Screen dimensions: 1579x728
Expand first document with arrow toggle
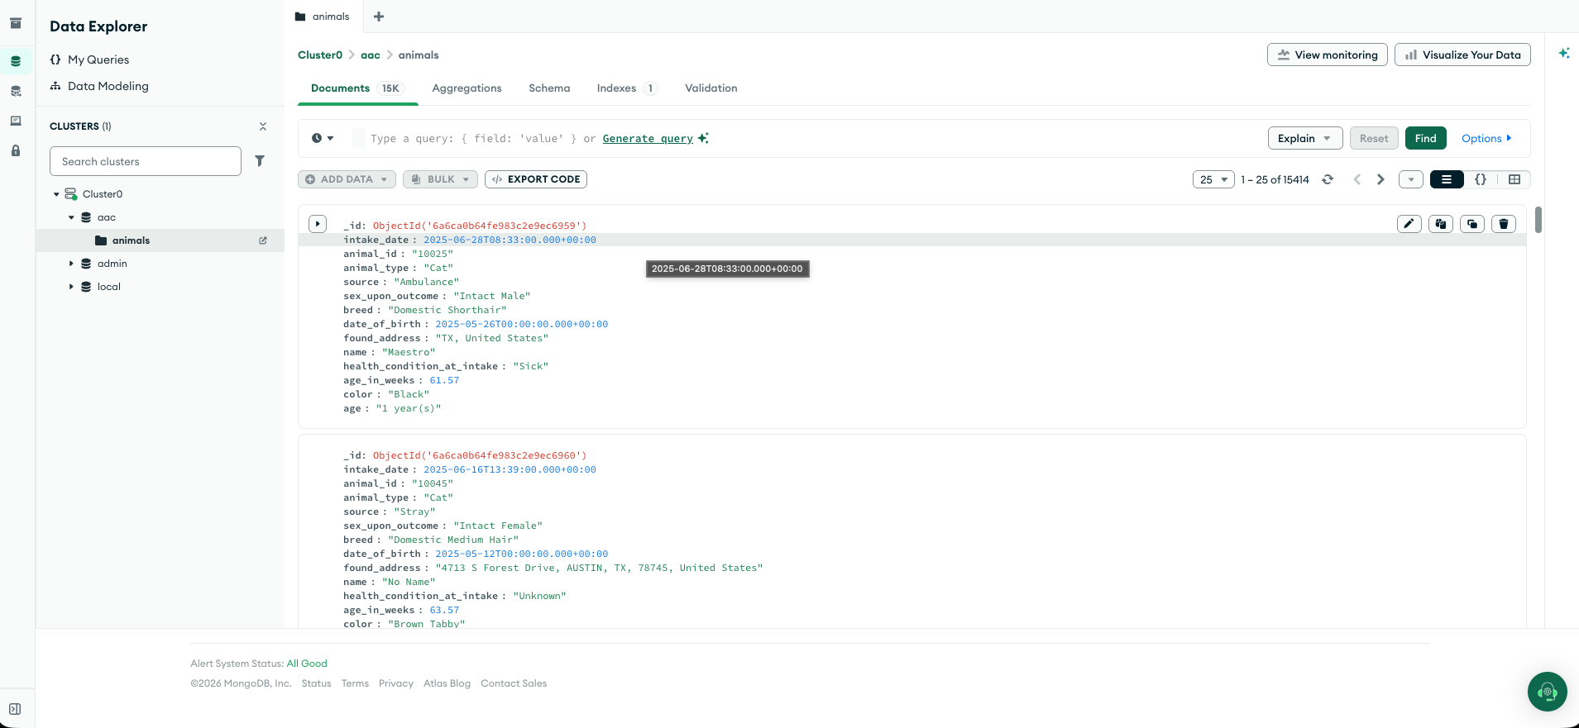click(x=318, y=224)
